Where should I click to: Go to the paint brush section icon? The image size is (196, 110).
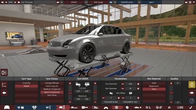(85, 107)
